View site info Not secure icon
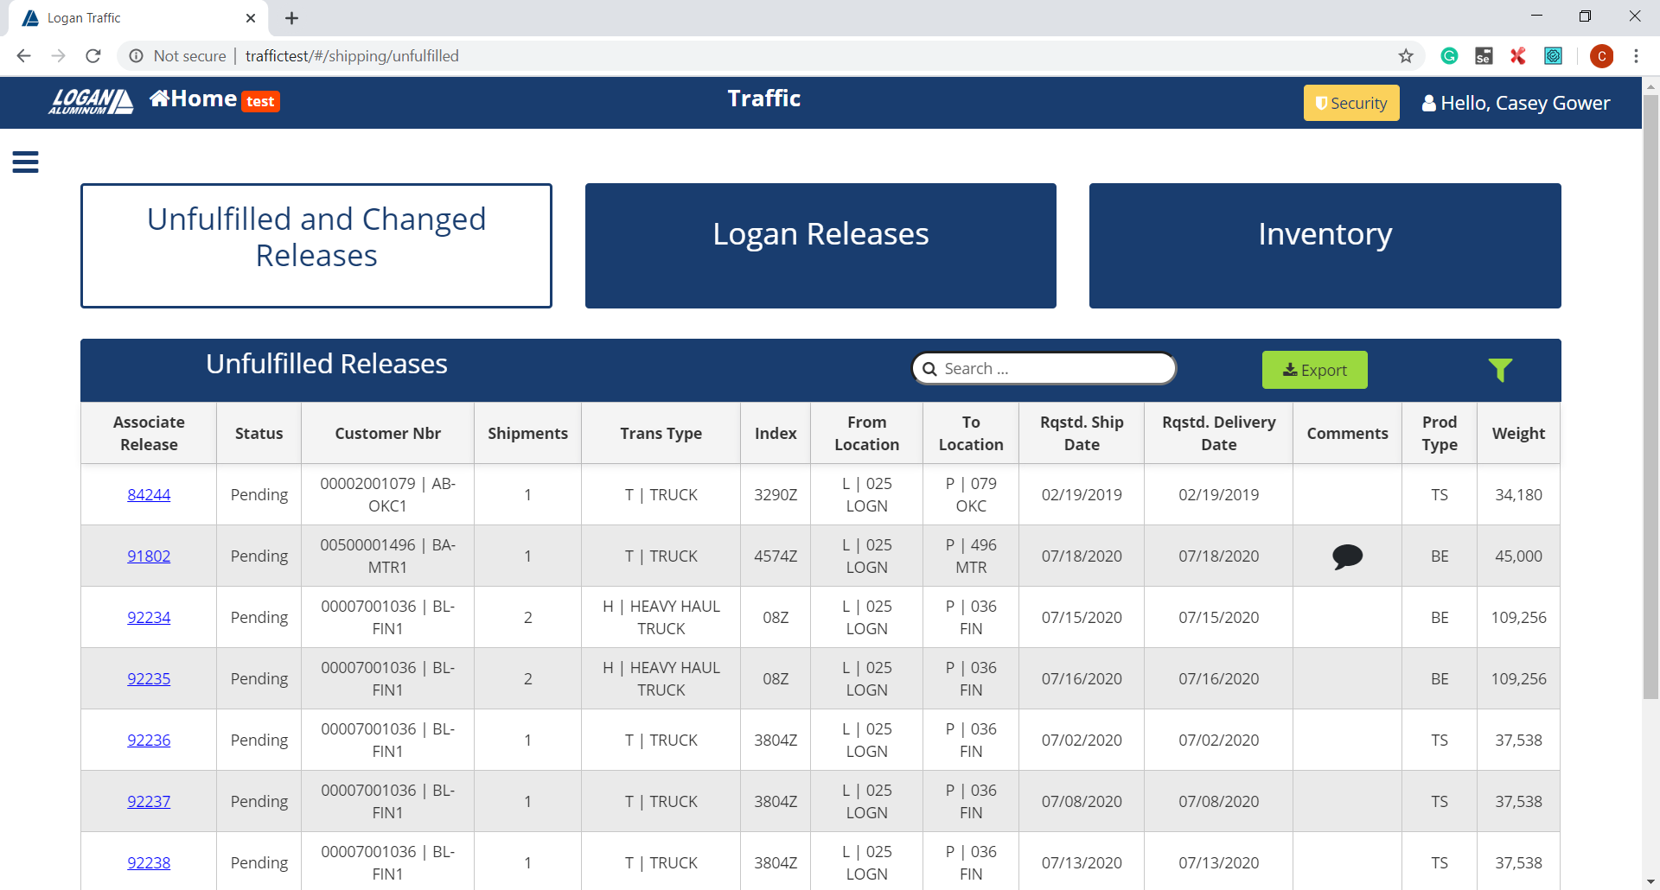Image resolution: width=1660 pixels, height=890 pixels. pyautogui.click(x=136, y=56)
